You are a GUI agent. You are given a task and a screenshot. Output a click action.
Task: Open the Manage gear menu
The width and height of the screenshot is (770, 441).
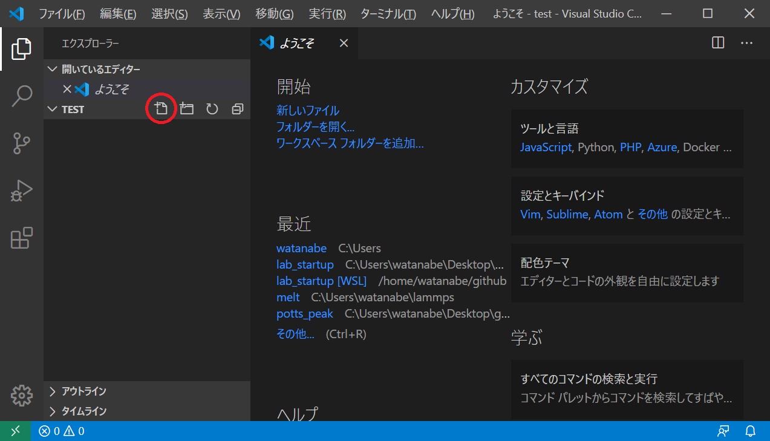(x=21, y=395)
